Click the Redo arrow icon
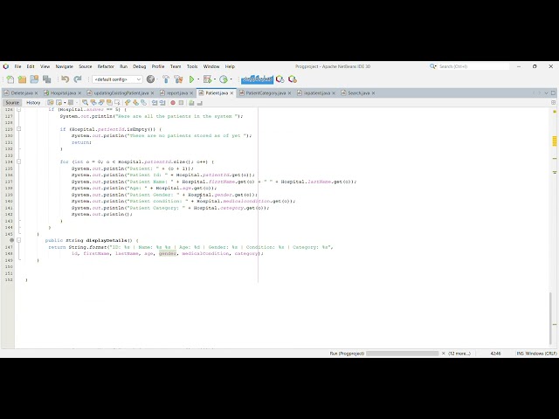 pyautogui.click(x=78, y=79)
